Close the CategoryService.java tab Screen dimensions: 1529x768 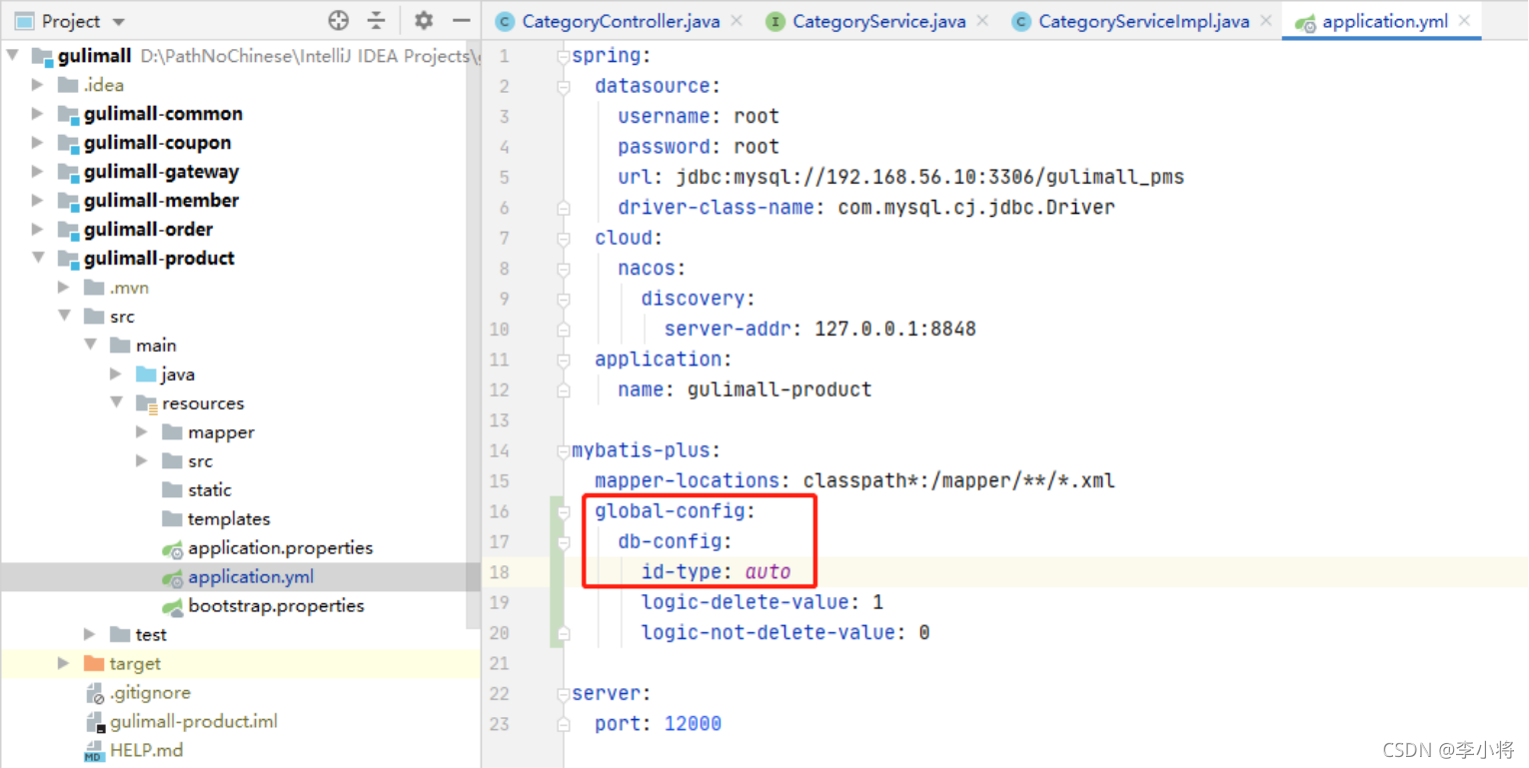[x=982, y=20]
